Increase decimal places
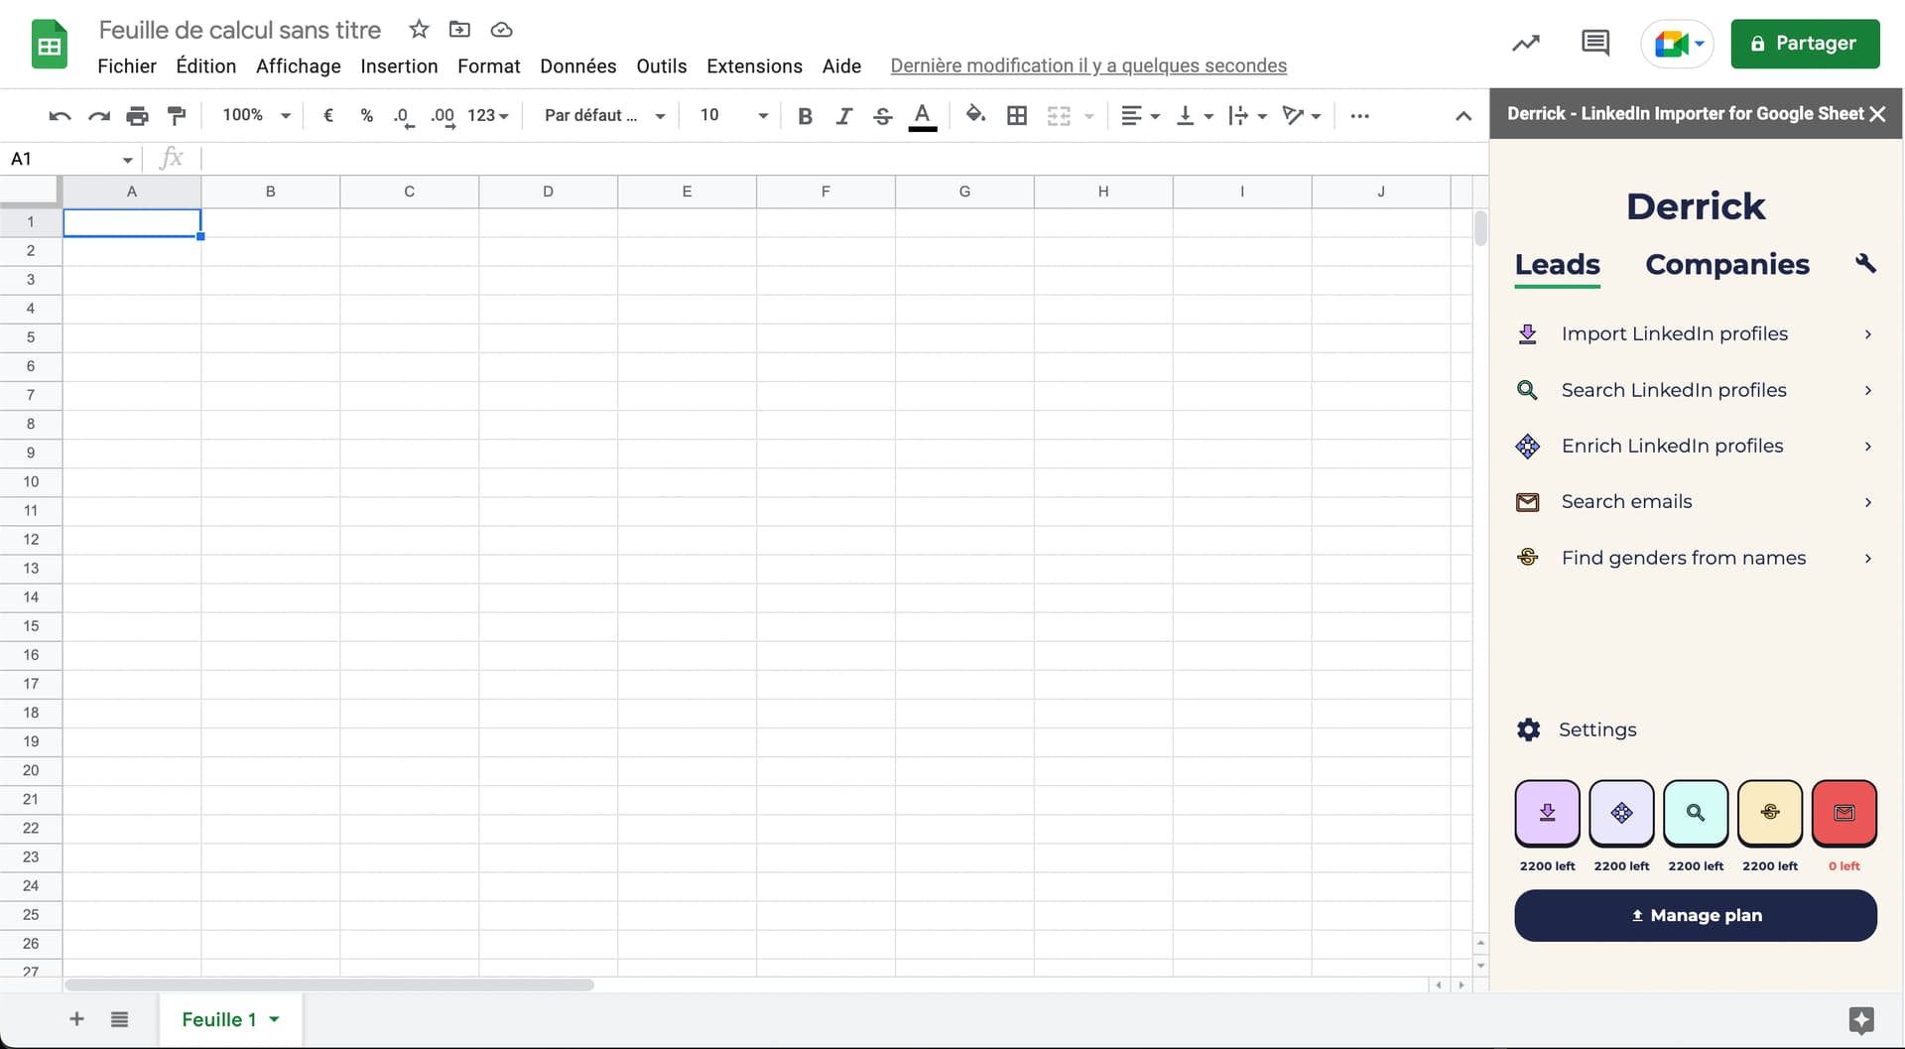Viewport: 1905px width, 1049px height. click(x=443, y=116)
